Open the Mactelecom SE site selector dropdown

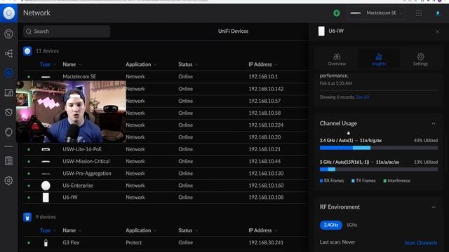376,13
